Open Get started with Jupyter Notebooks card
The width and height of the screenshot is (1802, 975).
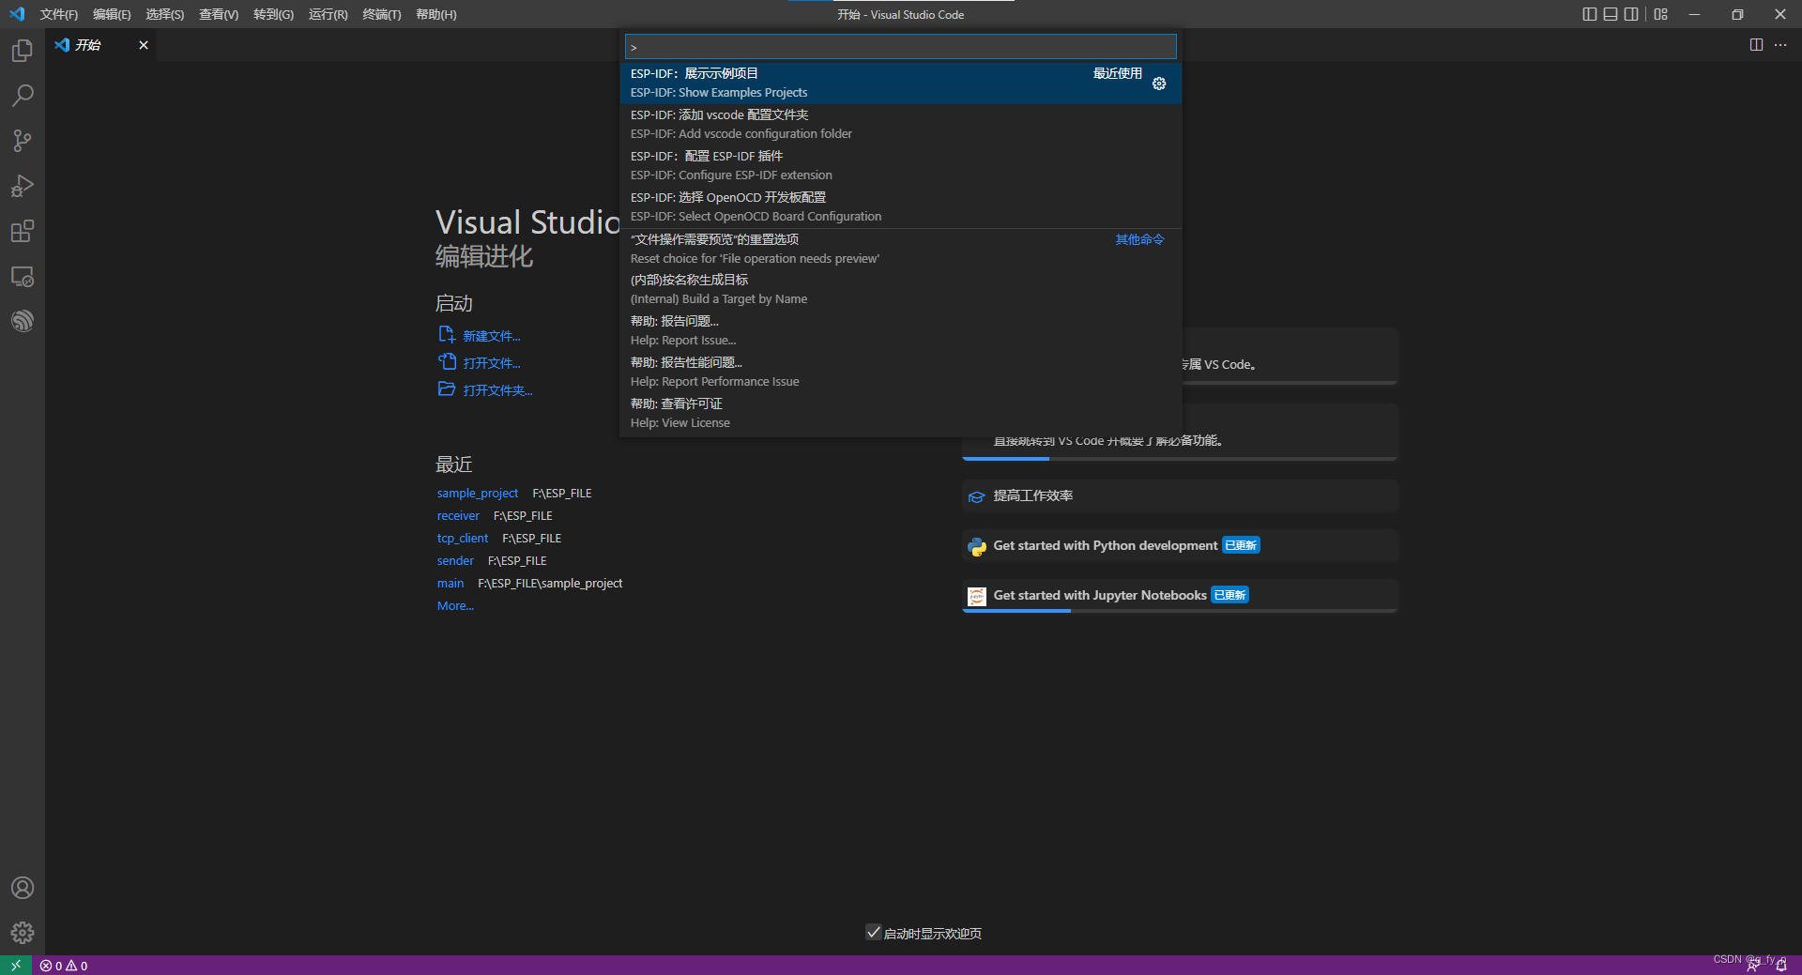point(1180,595)
